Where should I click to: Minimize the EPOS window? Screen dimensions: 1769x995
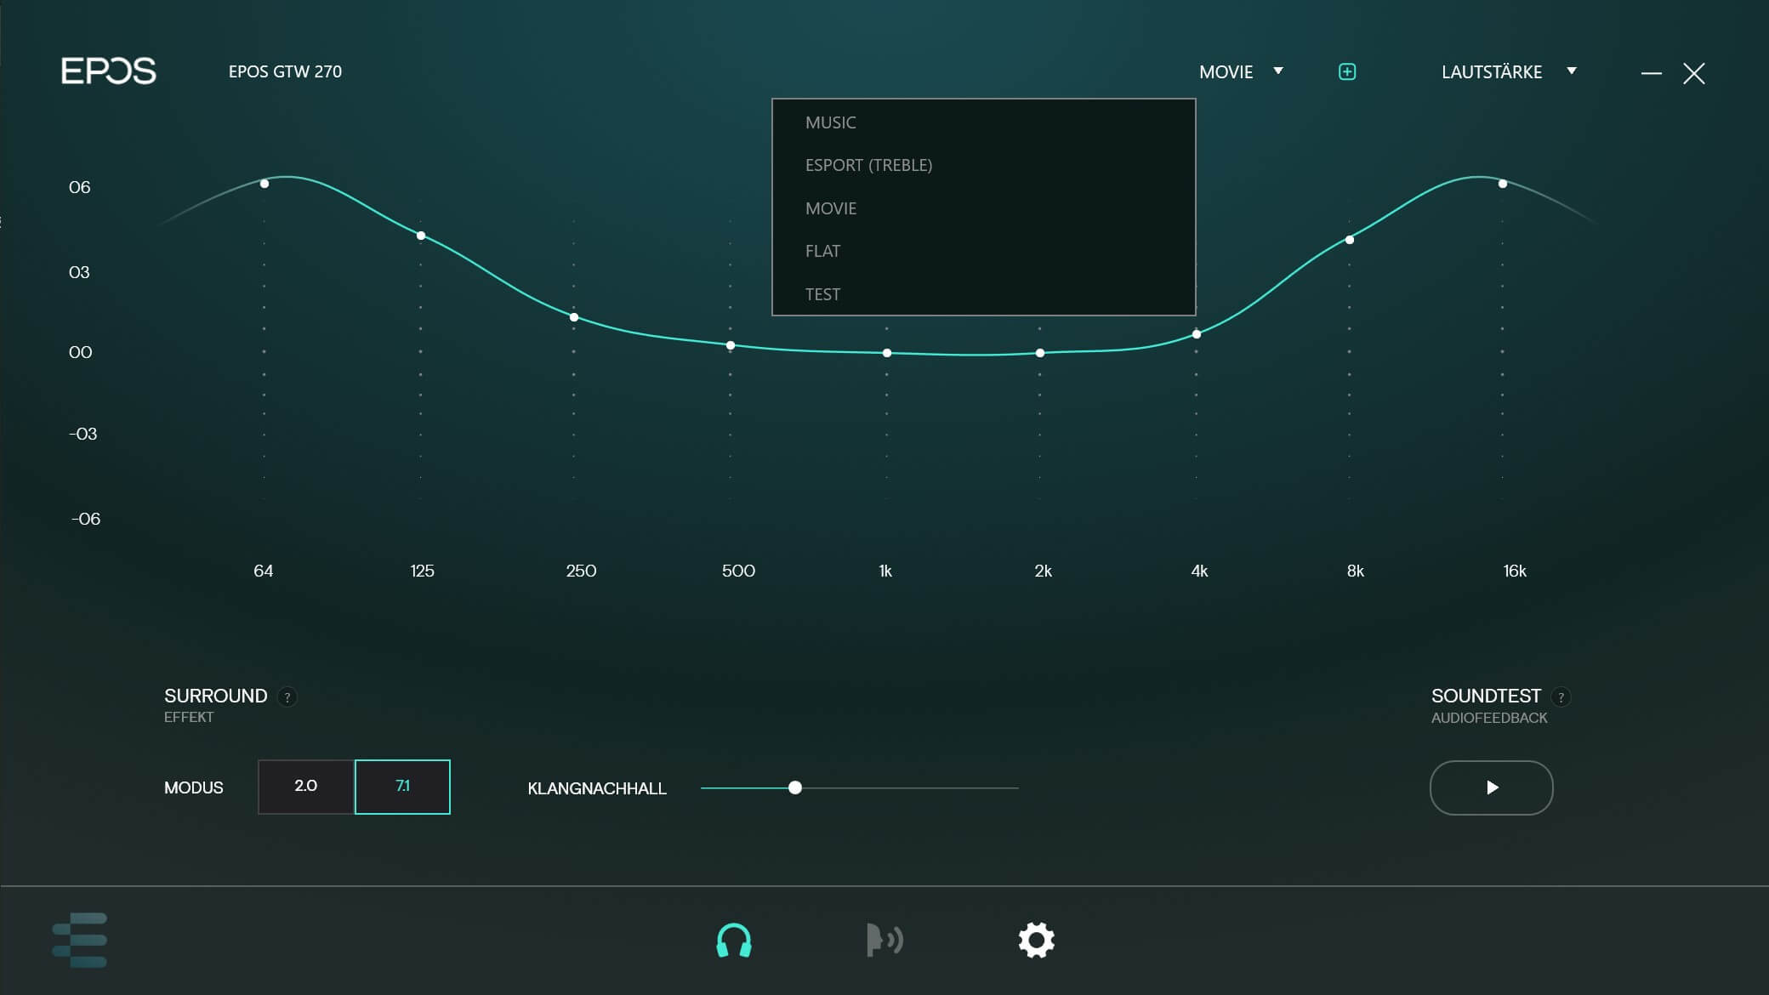pyautogui.click(x=1652, y=73)
